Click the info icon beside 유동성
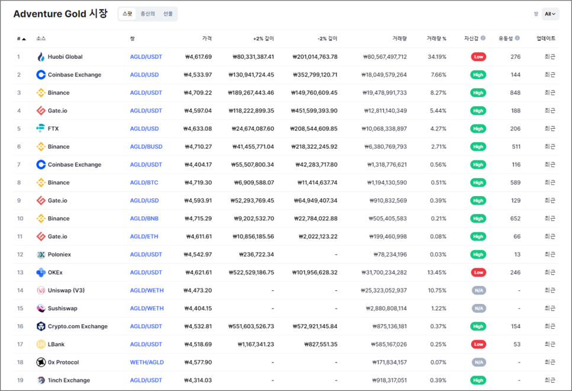The image size is (572, 391). 518,38
